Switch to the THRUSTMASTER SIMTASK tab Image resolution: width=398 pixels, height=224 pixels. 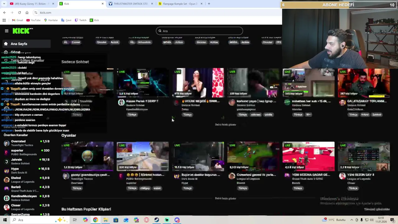pos(131,4)
